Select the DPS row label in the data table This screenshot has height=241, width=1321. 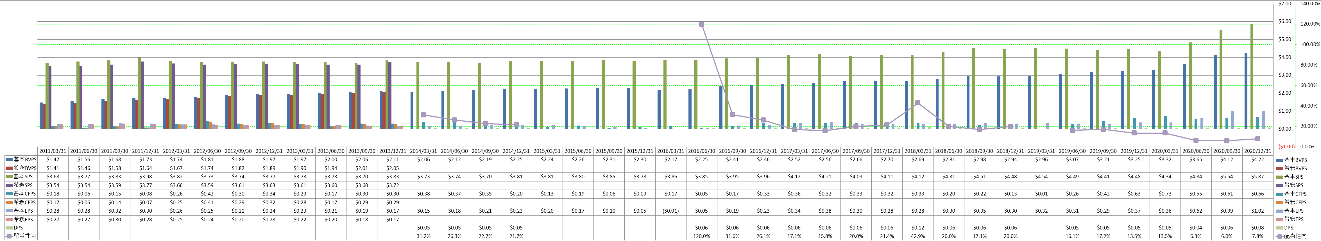coord(18,228)
